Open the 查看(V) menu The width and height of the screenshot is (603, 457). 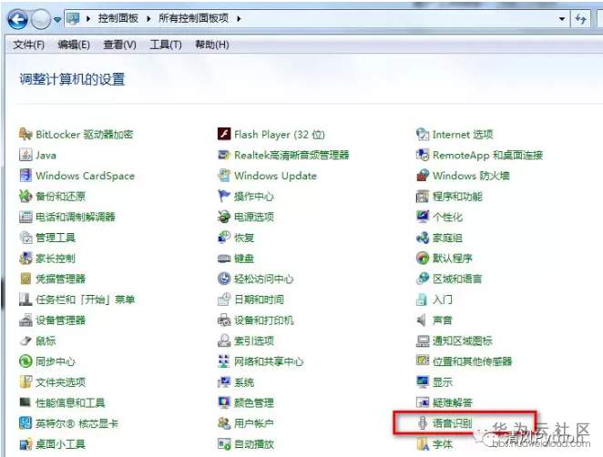[119, 45]
